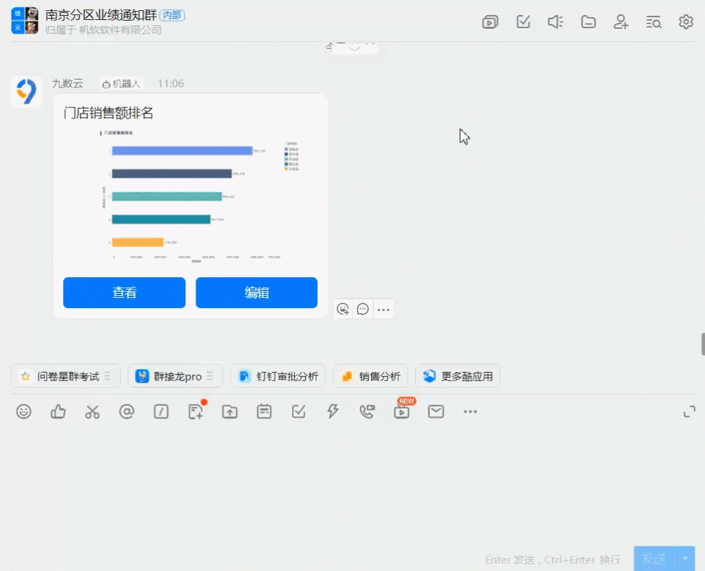
Task: Click the @ mention icon
Action: (x=127, y=412)
